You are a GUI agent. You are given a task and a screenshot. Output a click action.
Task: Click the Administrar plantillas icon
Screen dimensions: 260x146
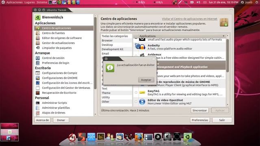click(x=38, y=108)
